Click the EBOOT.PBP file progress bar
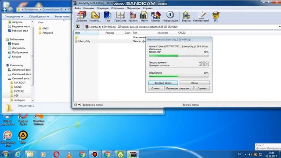Image resolution: width=281 pixels, height=158 pixels. click(x=179, y=56)
